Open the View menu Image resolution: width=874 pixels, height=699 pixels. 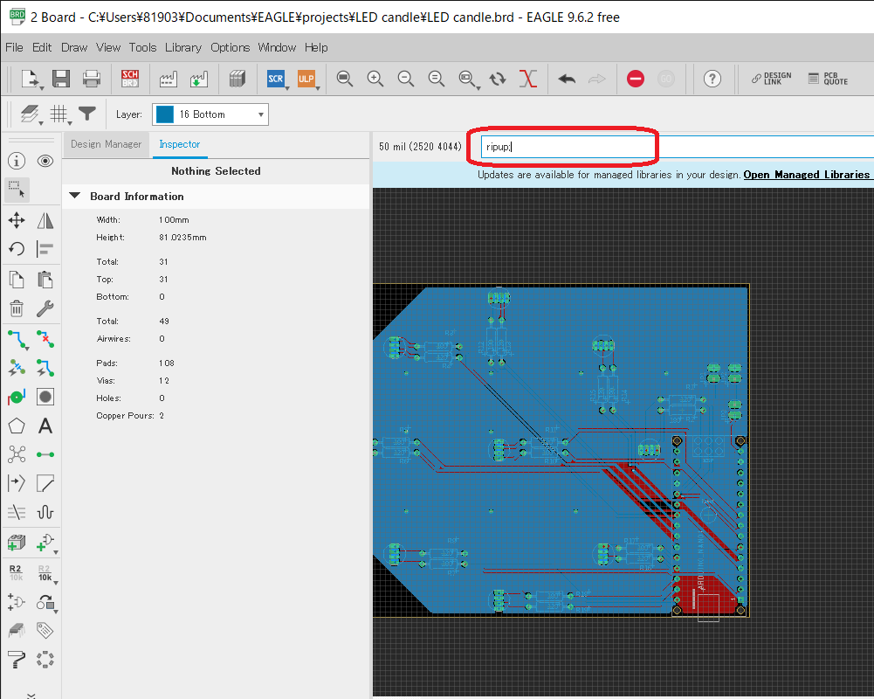click(108, 47)
